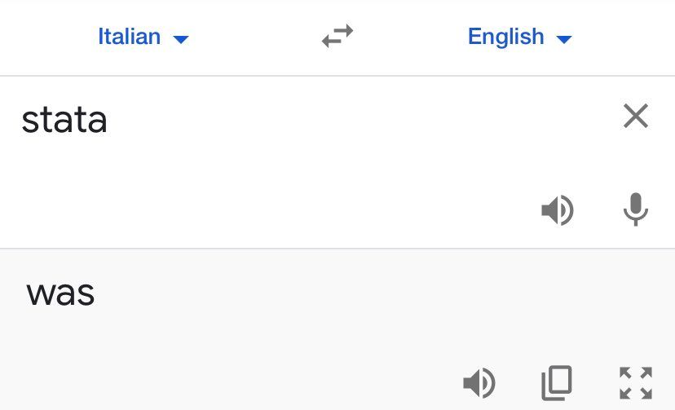
Task: Clear the source text with the X
Action: (635, 117)
